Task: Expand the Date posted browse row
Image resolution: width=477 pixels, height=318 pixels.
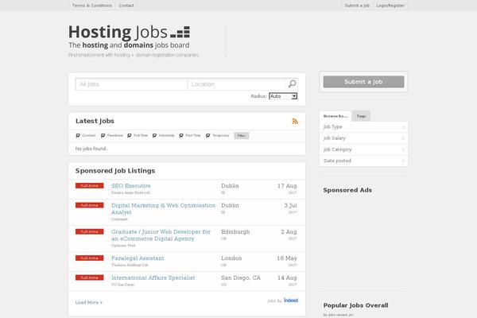Action: point(363,161)
